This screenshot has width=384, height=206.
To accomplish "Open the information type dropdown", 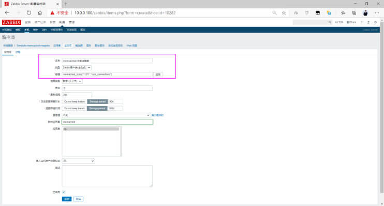I will pos(72,81).
